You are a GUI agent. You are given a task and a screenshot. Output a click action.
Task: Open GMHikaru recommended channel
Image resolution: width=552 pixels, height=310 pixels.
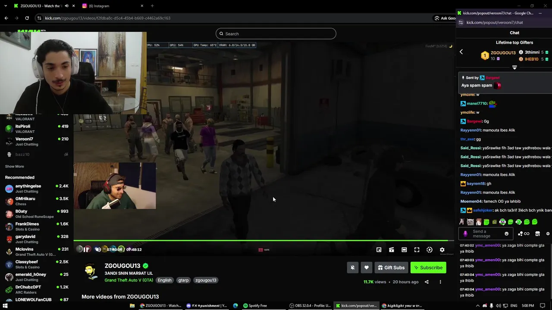37,201
